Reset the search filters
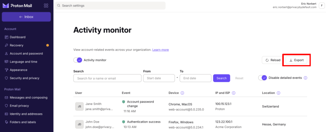 click(239, 78)
